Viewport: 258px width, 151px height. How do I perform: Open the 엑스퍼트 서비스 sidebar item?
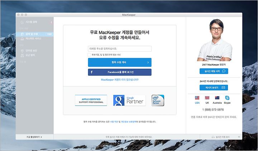(34, 38)
